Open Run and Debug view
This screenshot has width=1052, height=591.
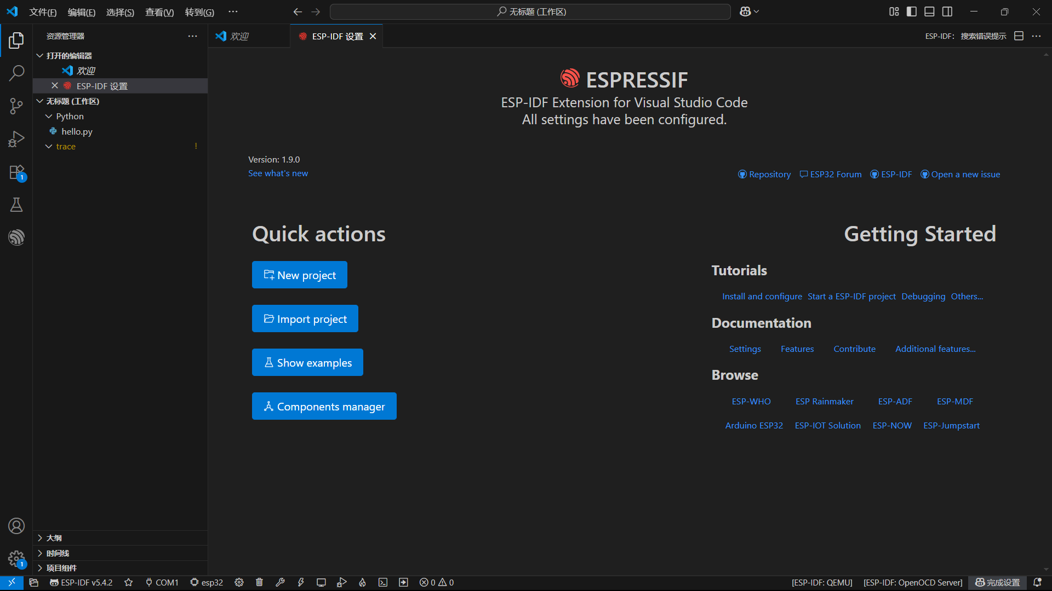16,139
